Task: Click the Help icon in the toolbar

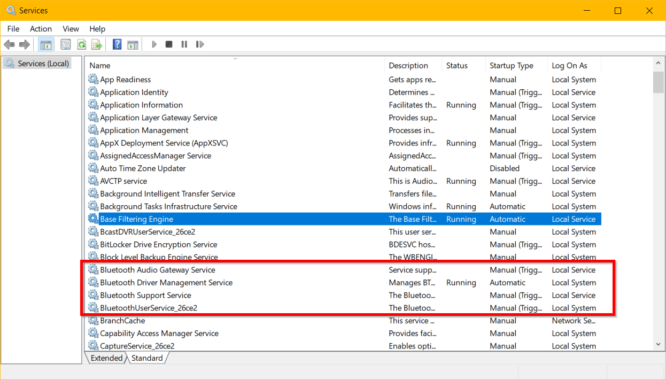Action: pos(117,44)
